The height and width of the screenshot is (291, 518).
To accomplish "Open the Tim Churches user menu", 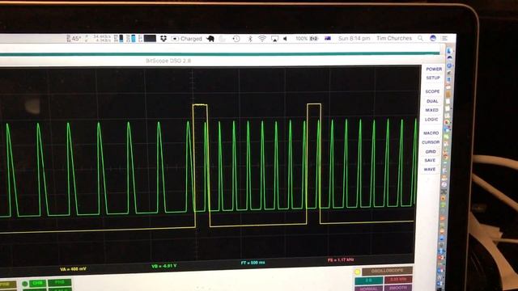I will click(394, 38).
